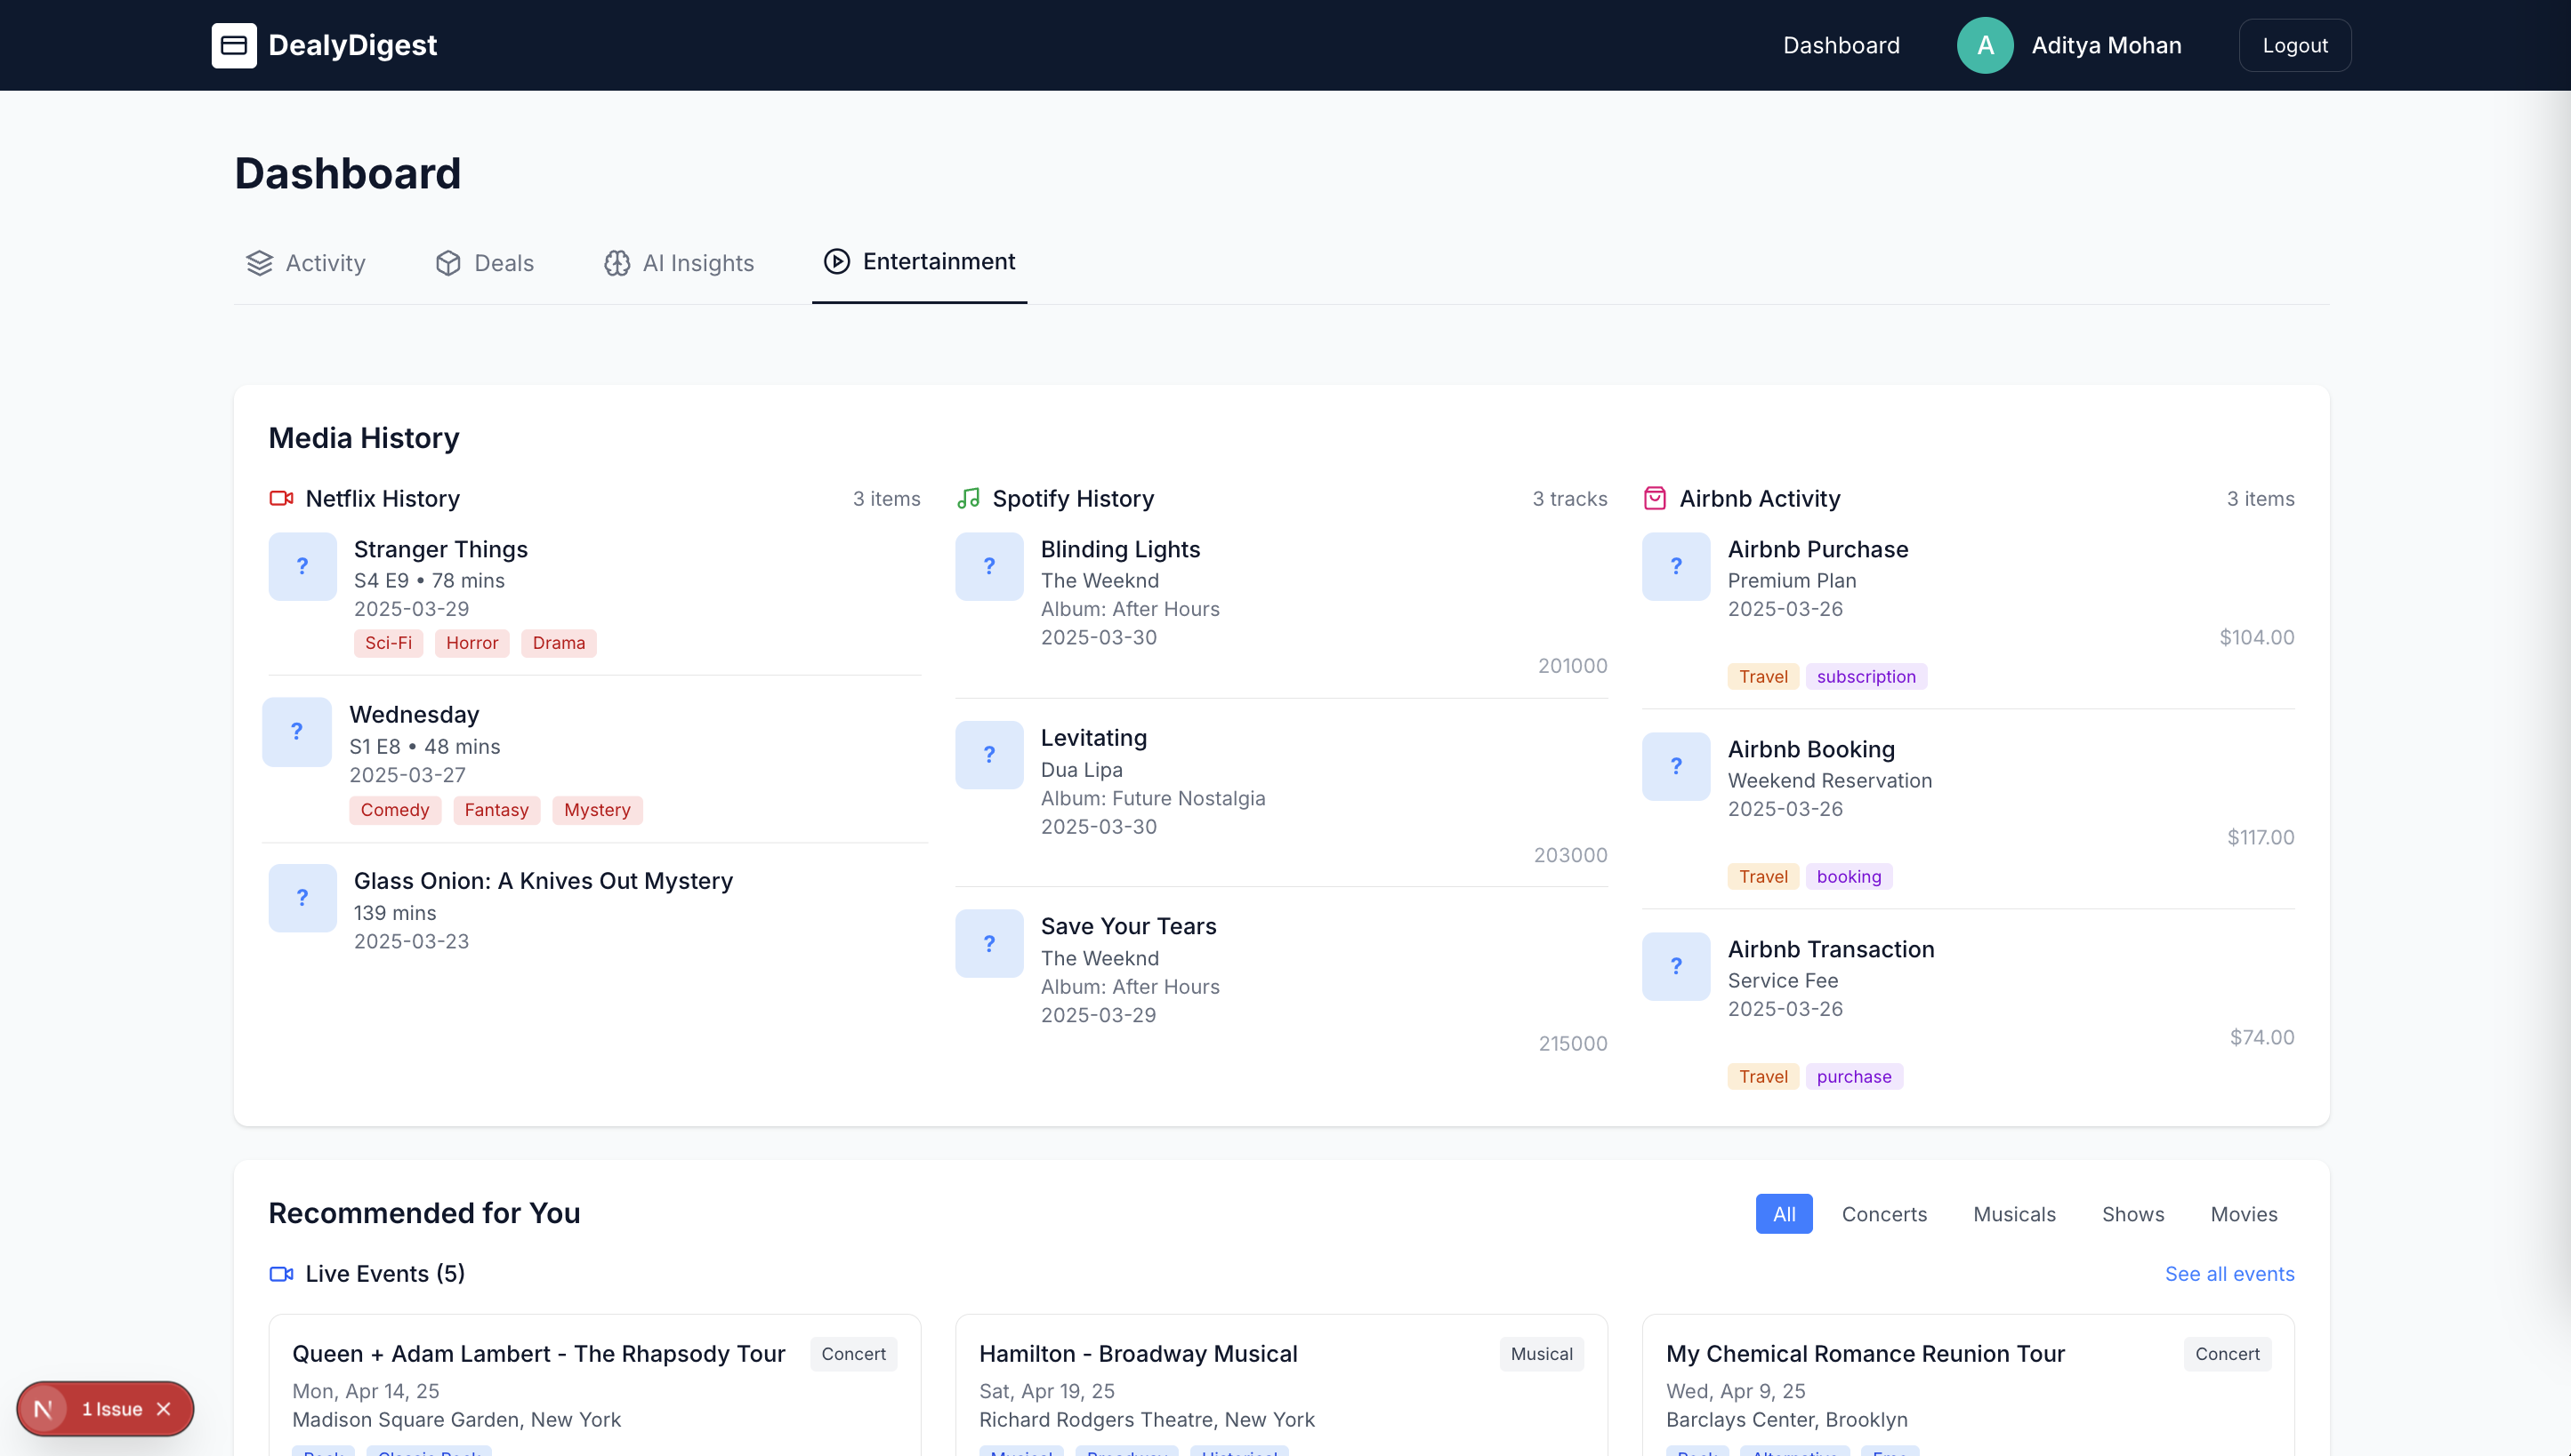Filter recommendations by Concerts
The height and width of the screenshot is (1456, 2571).
pyautogui.click(x=1883, y=1213)
